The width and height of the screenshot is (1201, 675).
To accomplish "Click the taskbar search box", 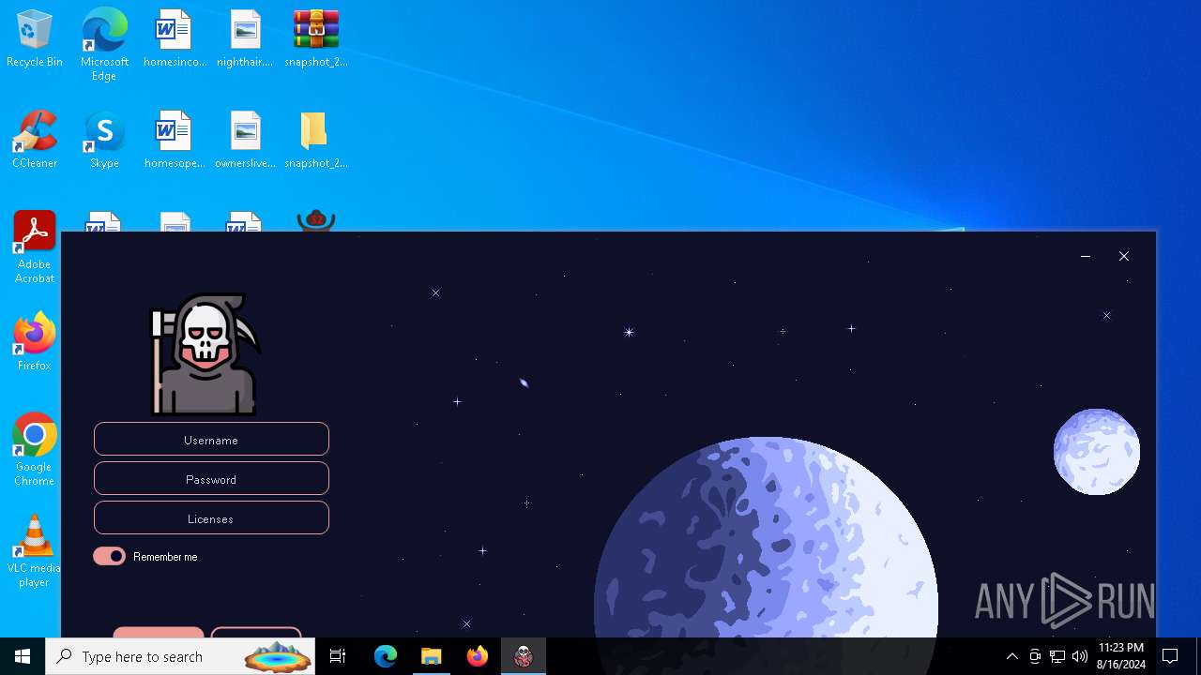I will coord(180,656).
